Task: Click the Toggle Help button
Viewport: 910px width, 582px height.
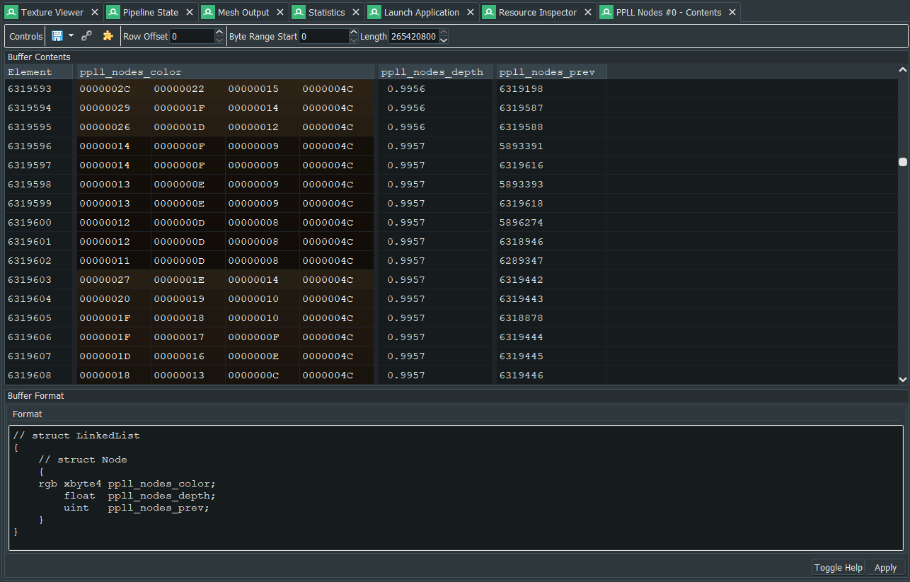Action: coord(838,567)
